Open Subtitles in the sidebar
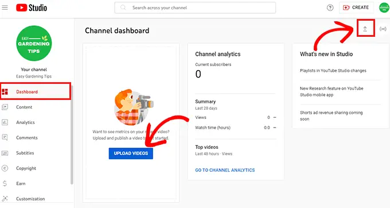This screenshot has height=208, width=390. 36,153
